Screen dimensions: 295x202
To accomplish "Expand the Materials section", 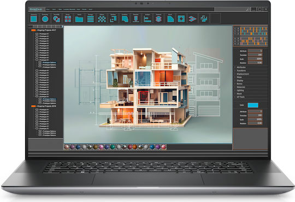I will click(241, 87).
